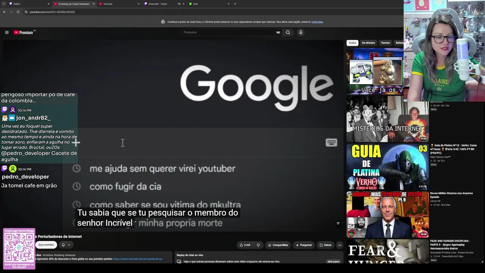Click jon_andr82_ username in chat overlay
This screenshot has width=485, height=273.
click(x=33, y=118)
